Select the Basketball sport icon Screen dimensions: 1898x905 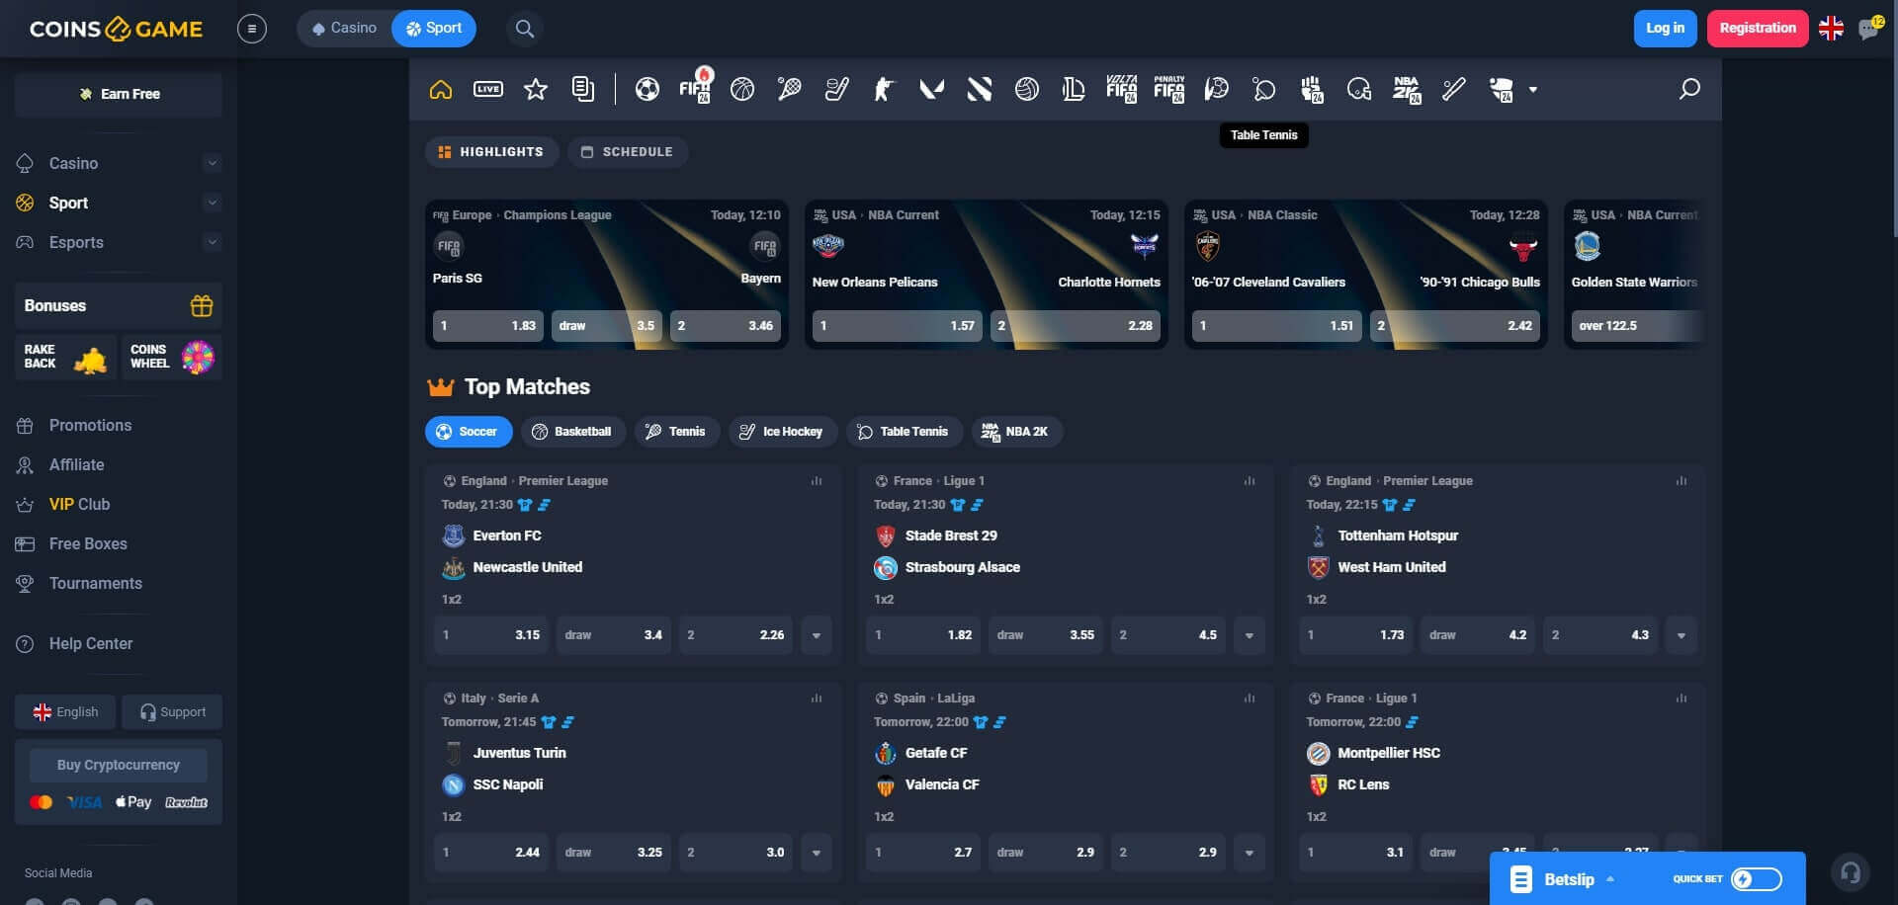[742, 90]
